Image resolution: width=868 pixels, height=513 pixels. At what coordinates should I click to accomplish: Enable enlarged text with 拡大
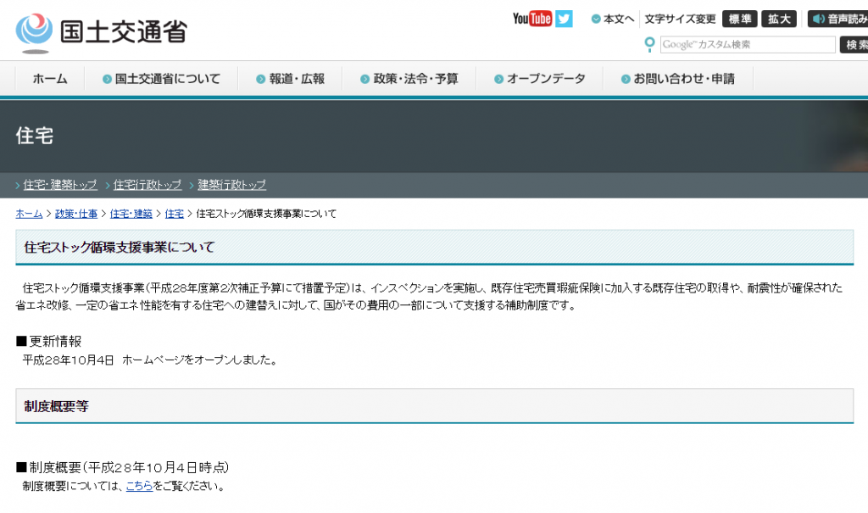(778, 18)
